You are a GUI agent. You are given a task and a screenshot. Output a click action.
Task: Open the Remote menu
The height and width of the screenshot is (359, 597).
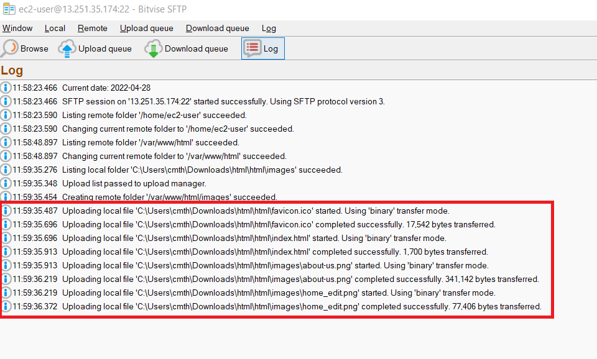[x=92, y=28]
